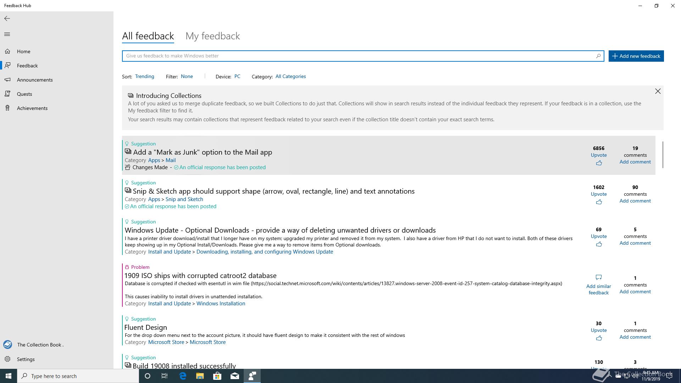Screen dimensions: 681x383
Task: Click taskbar search box
Action: 78,376
